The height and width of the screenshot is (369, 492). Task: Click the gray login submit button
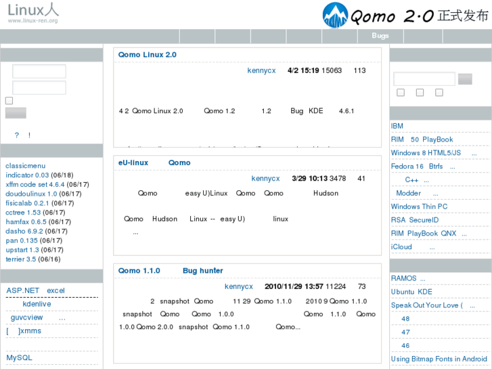[16, 113]
